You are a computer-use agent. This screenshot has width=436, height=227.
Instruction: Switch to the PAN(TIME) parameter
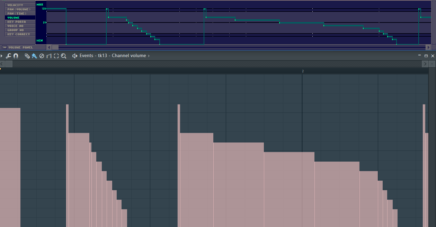(x=20, y=13)
